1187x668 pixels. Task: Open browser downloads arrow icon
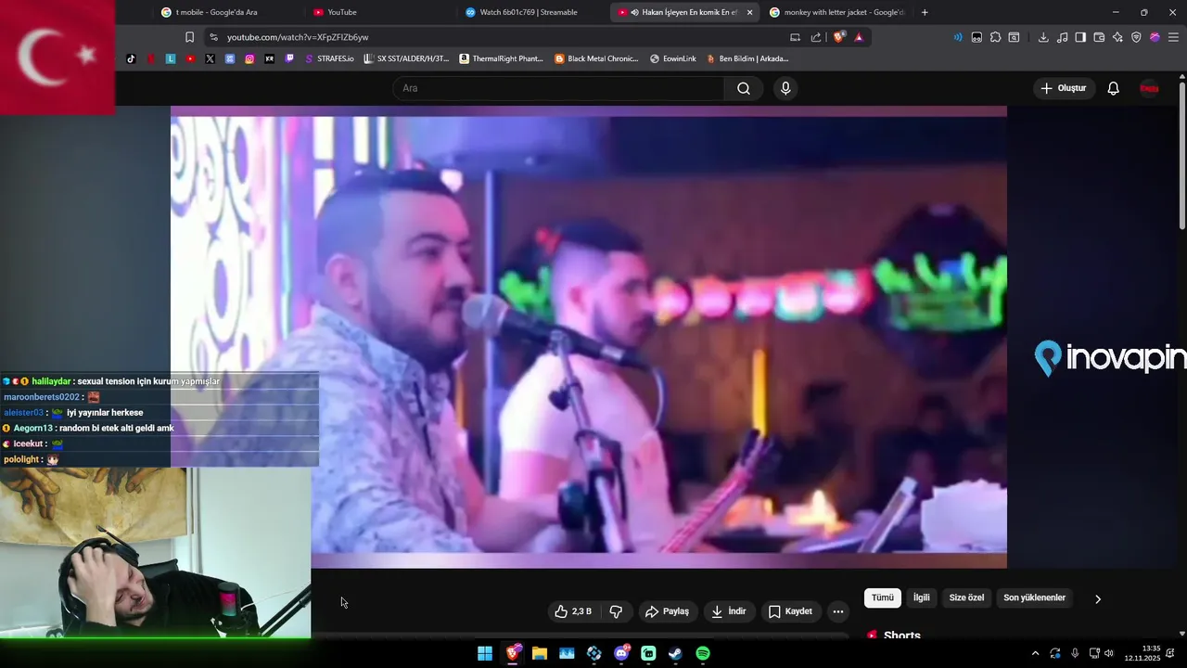point(1043,37)
